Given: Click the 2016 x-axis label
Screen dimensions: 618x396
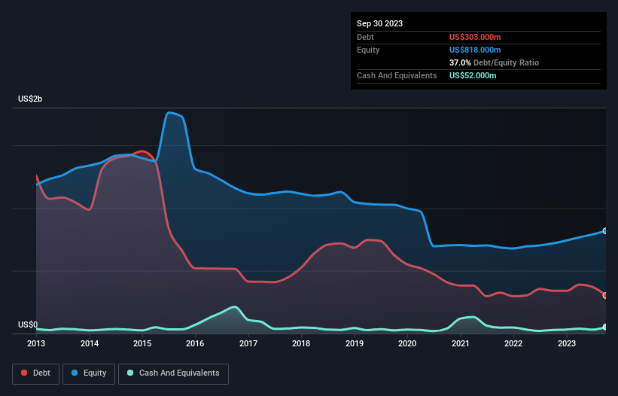Looking at the screenshot, I should coord(195,343).
